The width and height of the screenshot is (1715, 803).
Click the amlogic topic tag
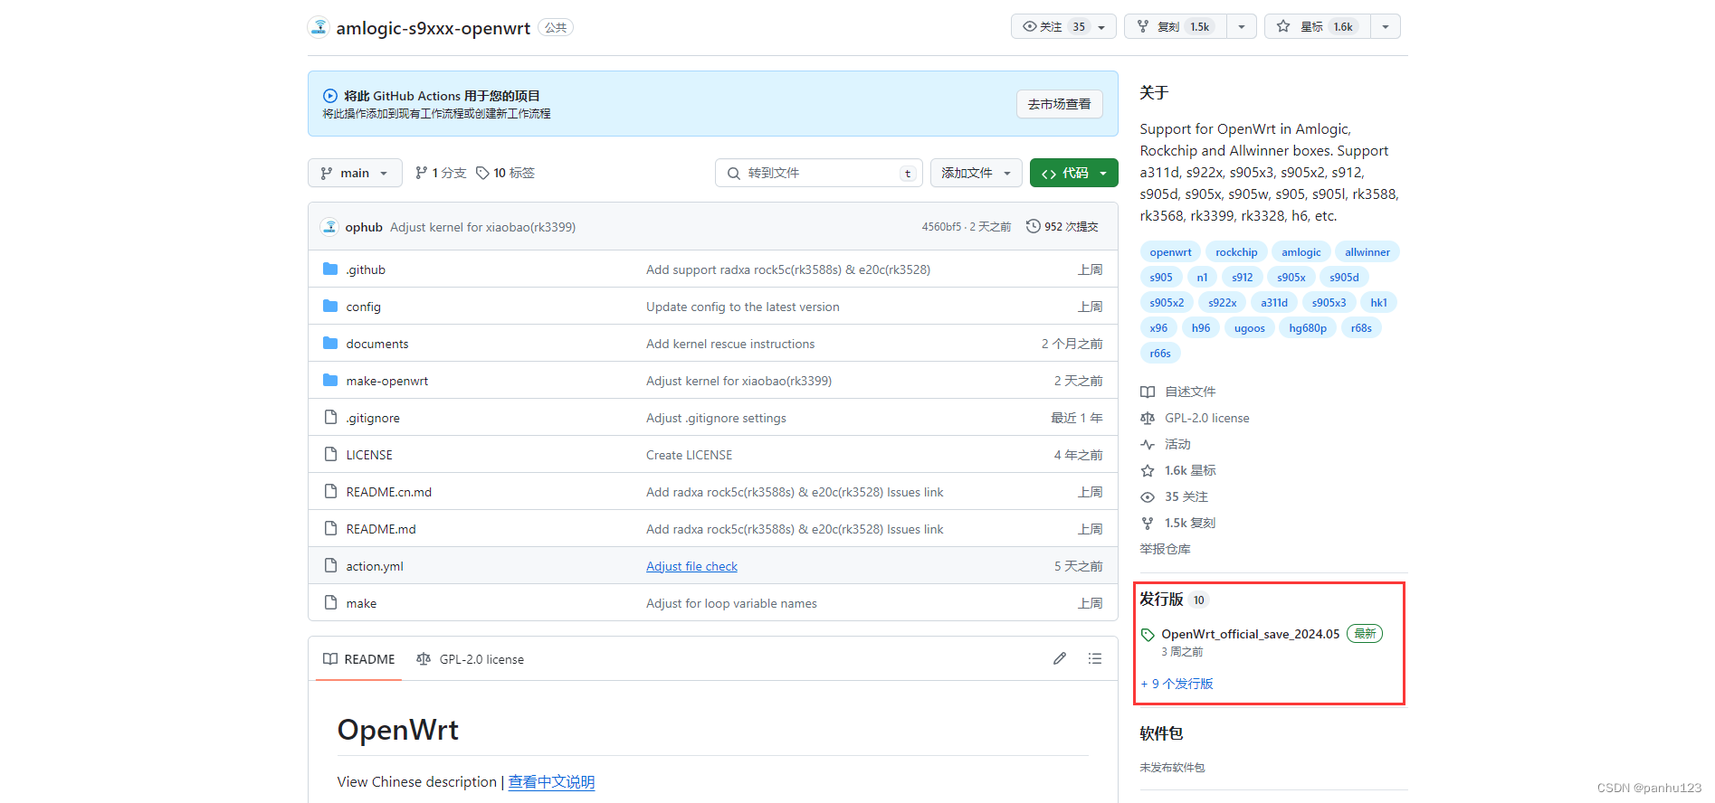(1301, 252)
